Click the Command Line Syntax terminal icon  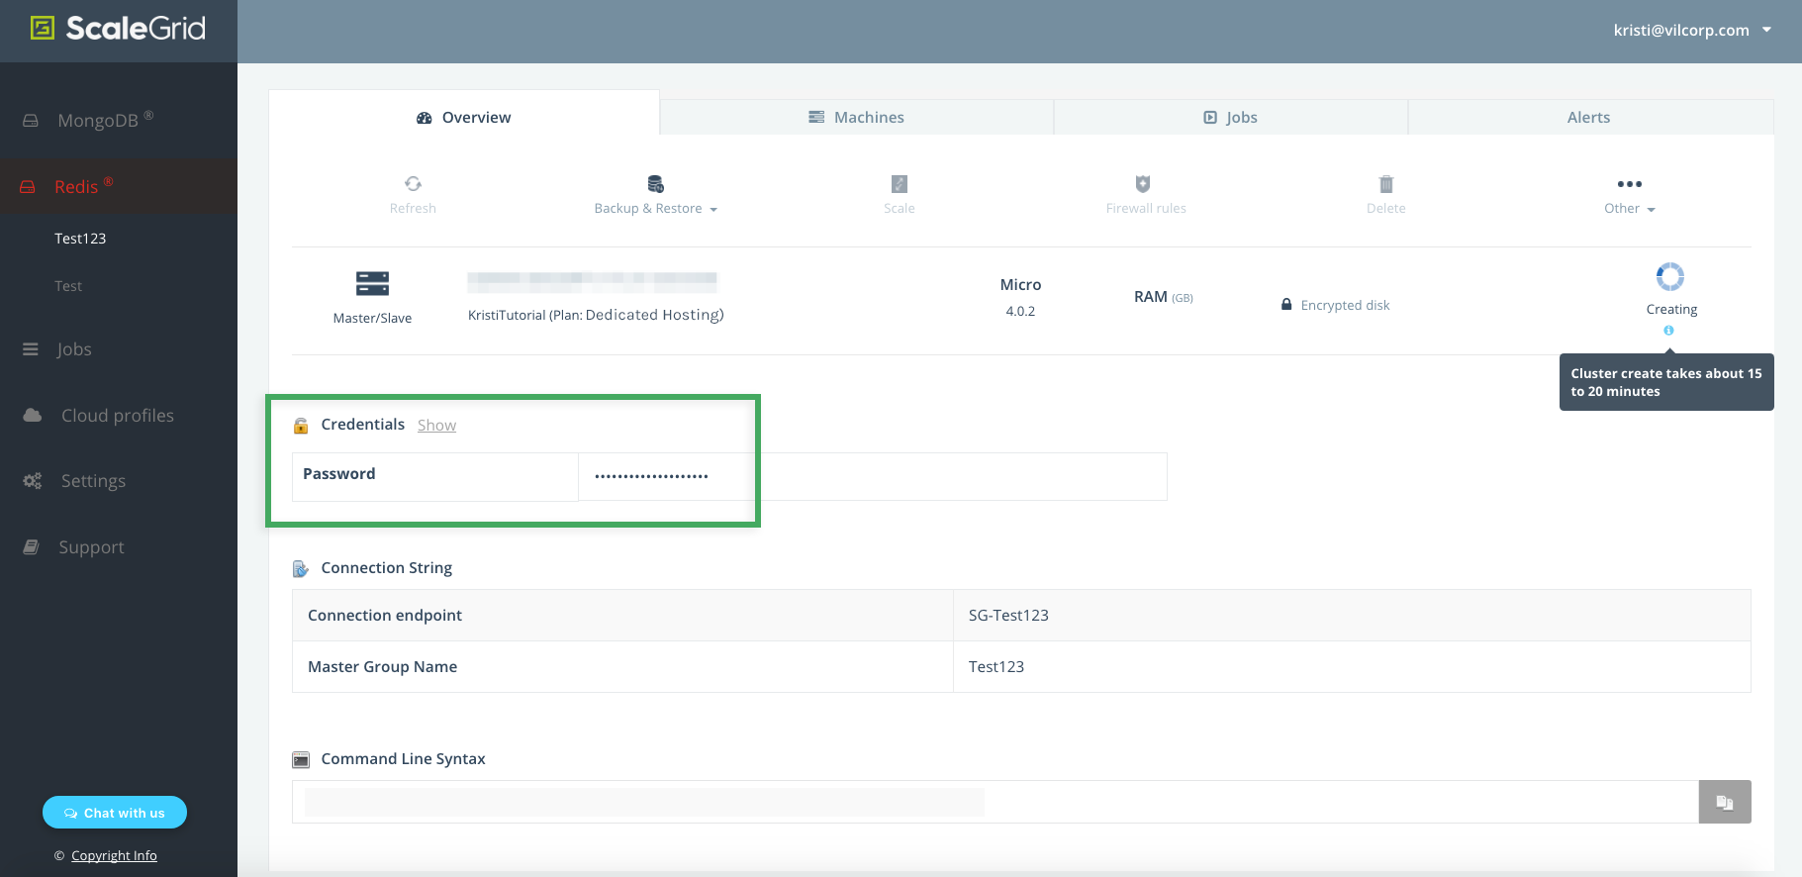click(x=301, y=760)
